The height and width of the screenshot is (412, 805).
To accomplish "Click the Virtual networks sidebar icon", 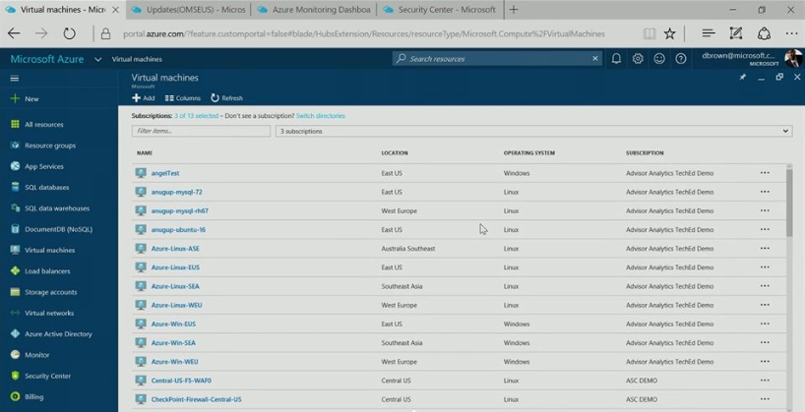I will pyautogui.click(x=15, y=313).
